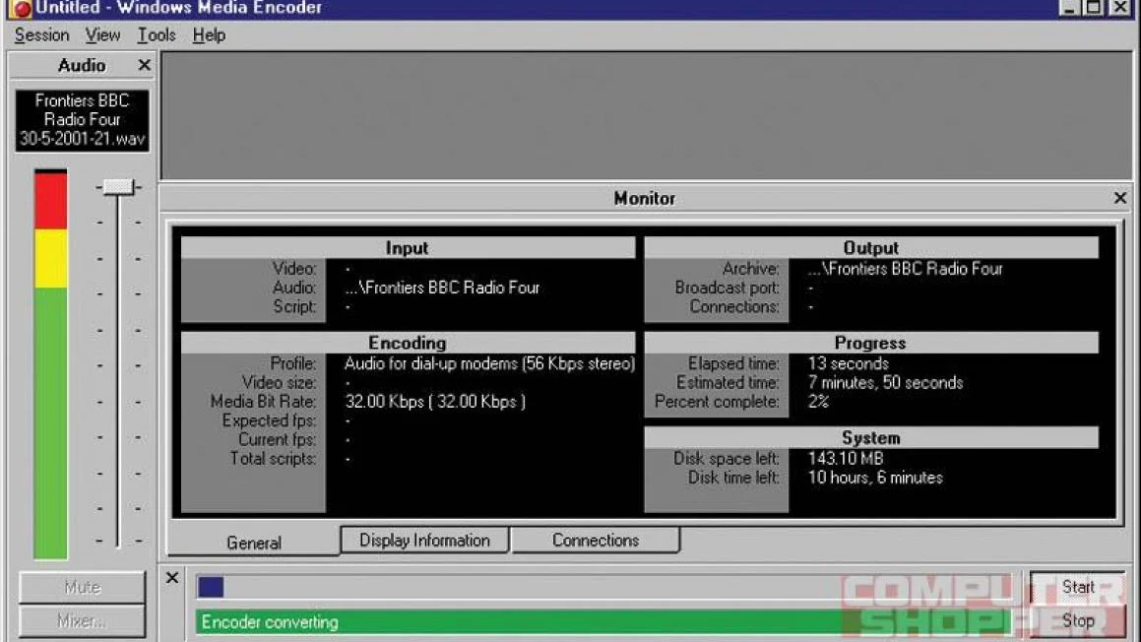
Task: Click the audio level meter
Action: 51,364
